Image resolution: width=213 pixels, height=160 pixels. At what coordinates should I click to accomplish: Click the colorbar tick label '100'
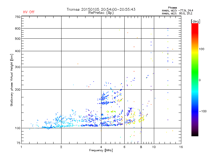[x=202, y=49]
